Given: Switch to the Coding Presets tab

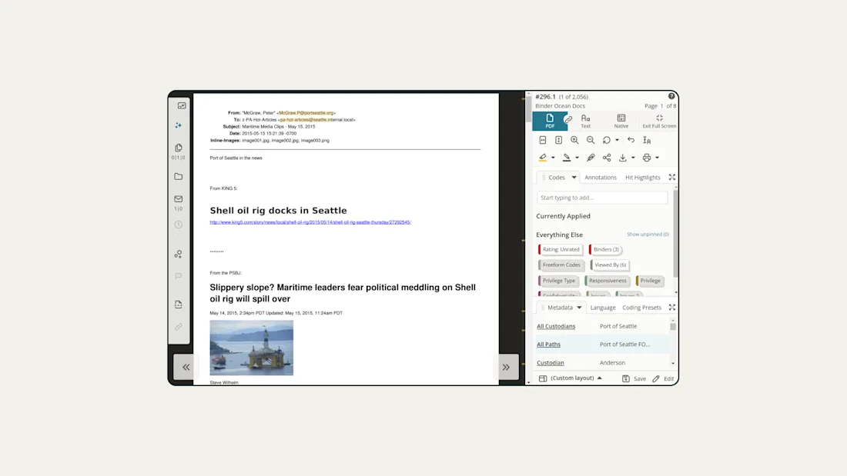Looking at the screenshot, I should (x=641, y=308).
